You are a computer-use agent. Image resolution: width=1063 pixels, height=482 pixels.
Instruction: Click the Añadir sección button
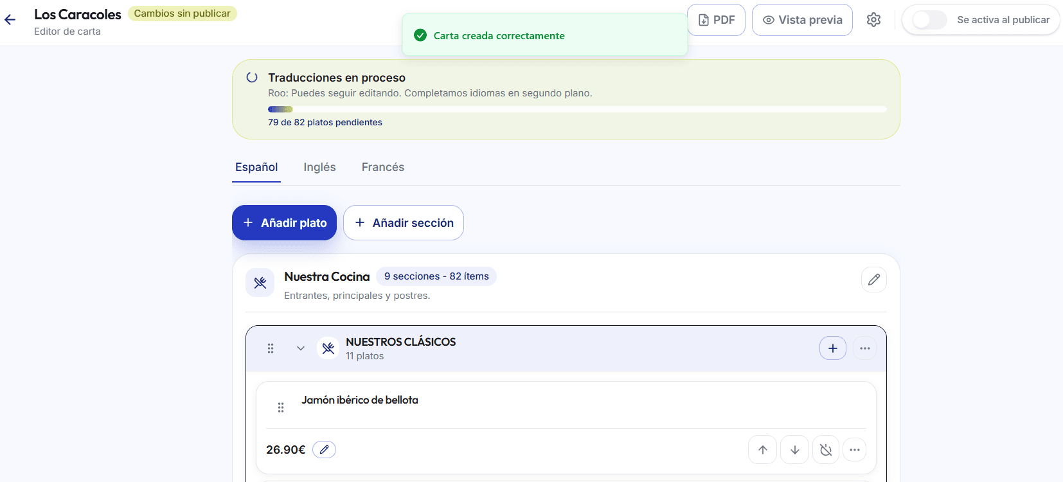[x=404, y=223]
